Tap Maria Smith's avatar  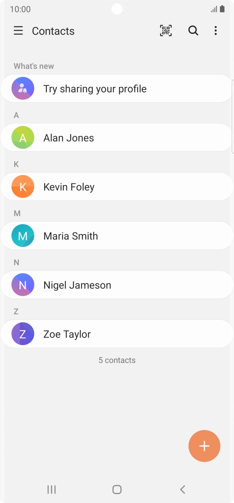click(22, 235)
